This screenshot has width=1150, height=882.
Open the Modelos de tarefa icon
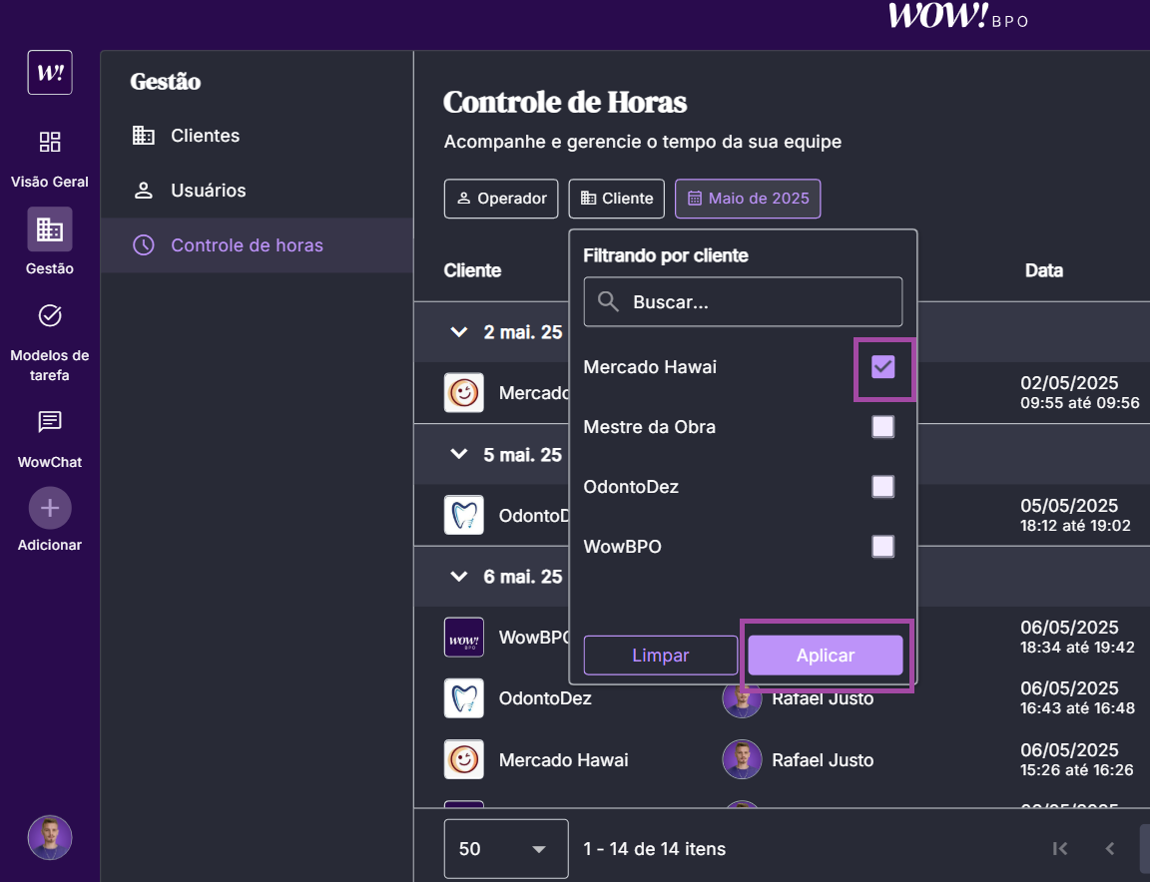(50, 316)
